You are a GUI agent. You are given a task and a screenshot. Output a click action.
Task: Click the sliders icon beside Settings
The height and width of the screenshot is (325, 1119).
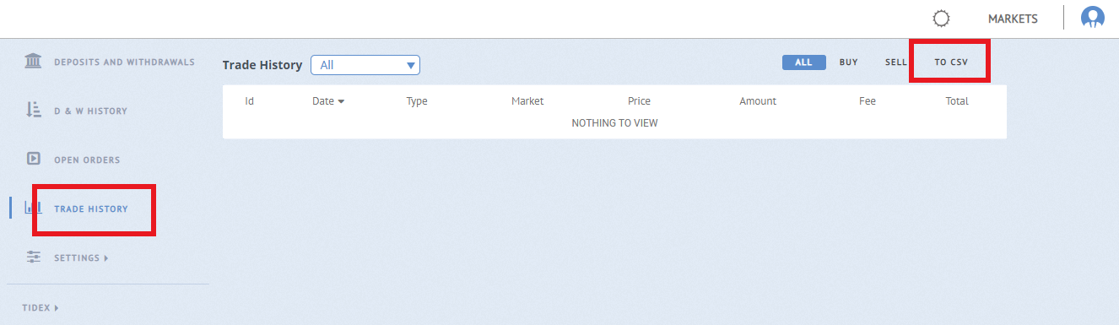click(x=34, y=257)
